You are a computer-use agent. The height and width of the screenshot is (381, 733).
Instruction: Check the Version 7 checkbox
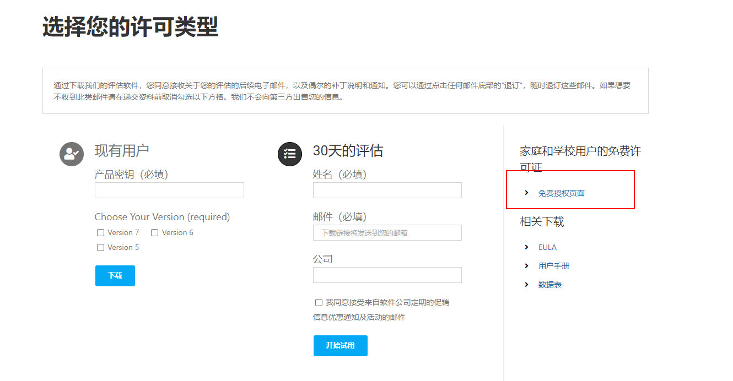100,233
